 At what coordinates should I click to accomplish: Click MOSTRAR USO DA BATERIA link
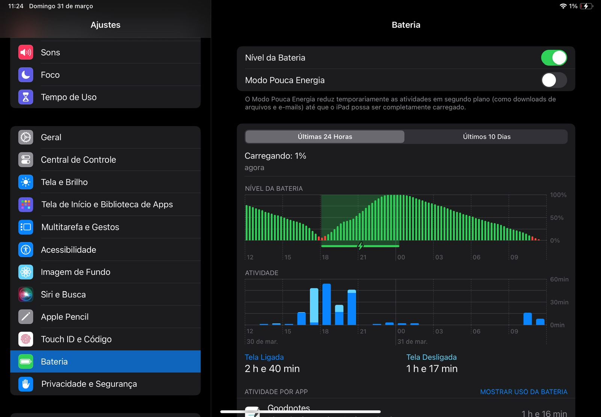point(524,392)
